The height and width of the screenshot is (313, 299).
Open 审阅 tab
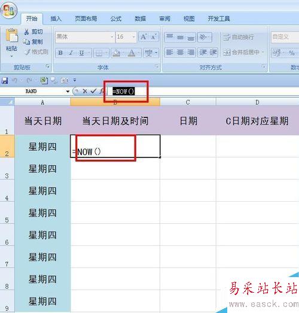(x=164, y=19)
